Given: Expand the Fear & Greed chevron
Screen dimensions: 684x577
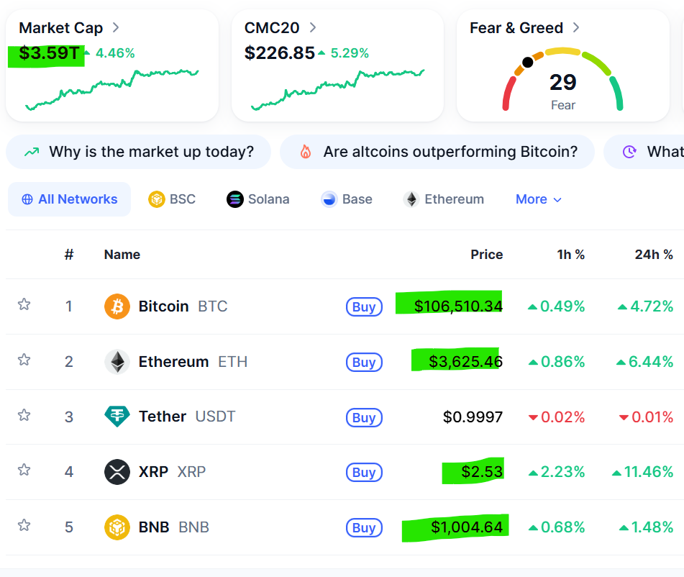Looking at the screenshot, I should pyautogui.click(x=576, y=28).
